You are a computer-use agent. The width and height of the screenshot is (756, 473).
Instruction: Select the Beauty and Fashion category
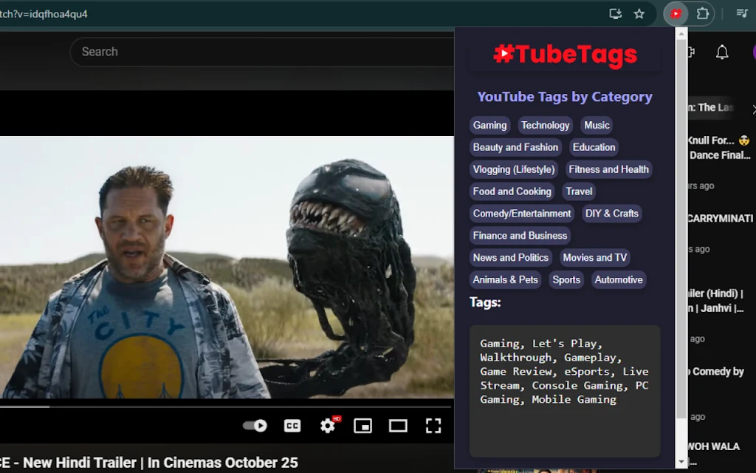tap(515, 147)
